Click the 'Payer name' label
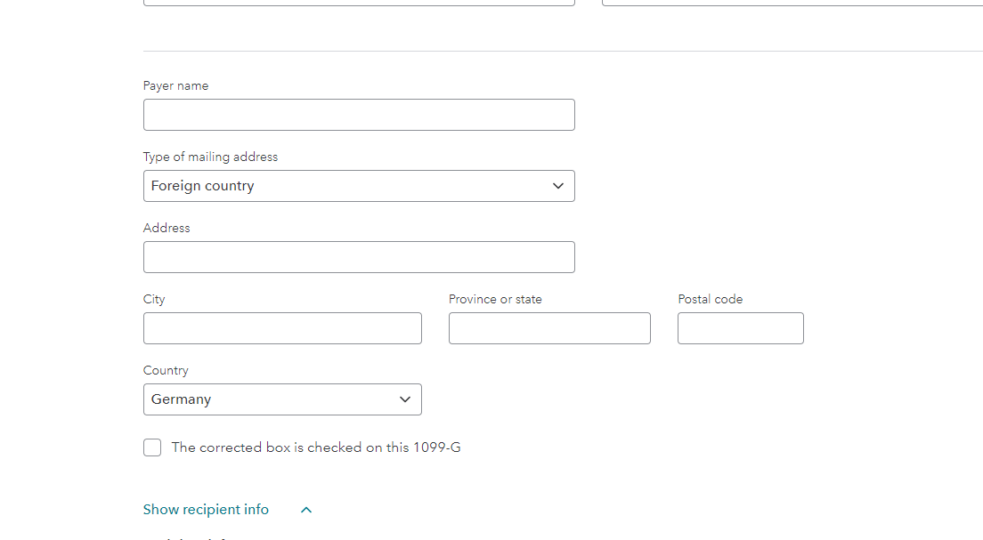 click(x=175, y=85)
